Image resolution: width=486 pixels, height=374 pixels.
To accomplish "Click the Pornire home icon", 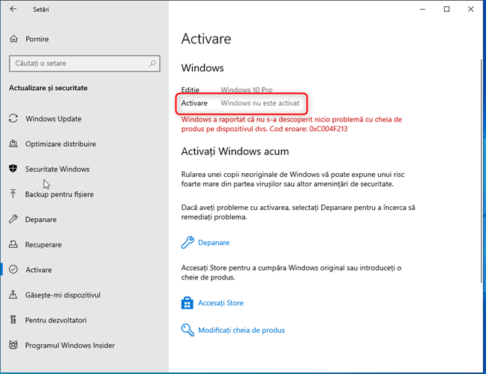I will point(13,39).
